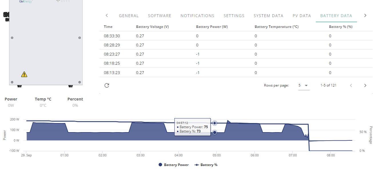Click the yellow warning triangle on the inverter
Image resolution: width=379 pixels, height=172 pixels.
point(24,74)
